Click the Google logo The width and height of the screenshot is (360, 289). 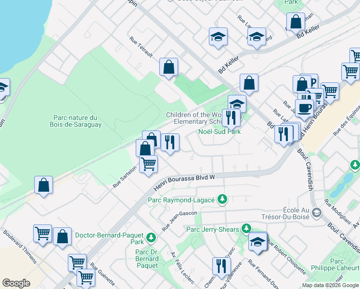click(x=16, y=283)
